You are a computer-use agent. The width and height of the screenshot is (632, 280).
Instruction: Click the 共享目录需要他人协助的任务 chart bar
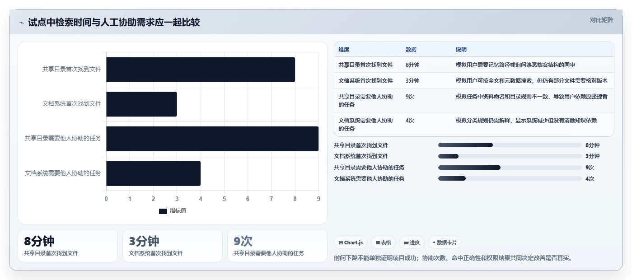click(x=212, y=139)
